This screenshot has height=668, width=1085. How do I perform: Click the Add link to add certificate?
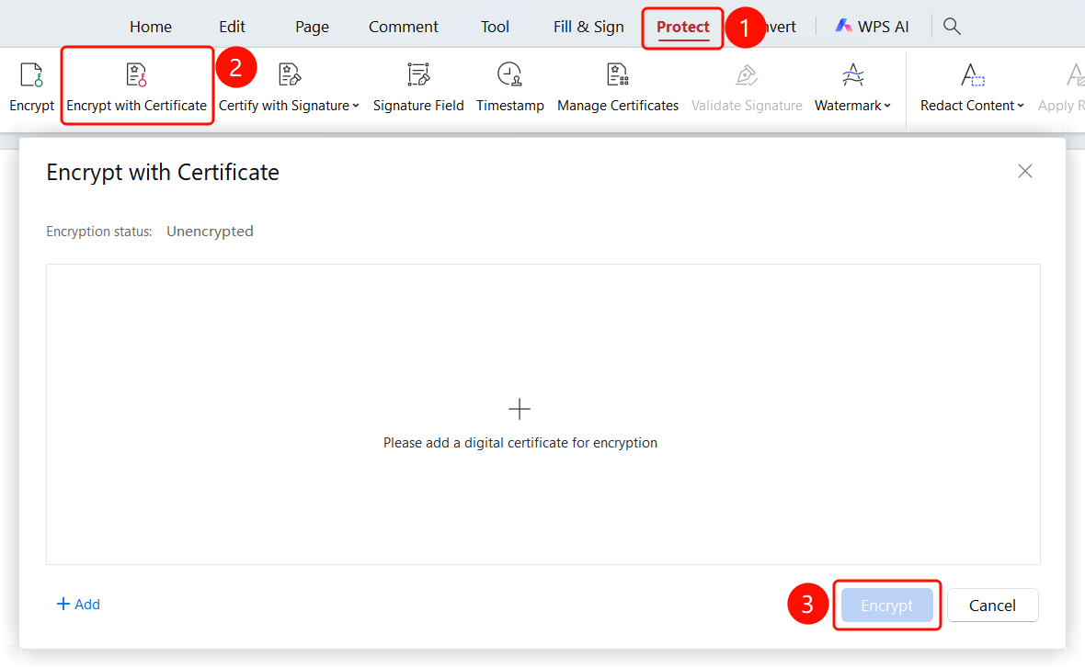click(78, 605)
